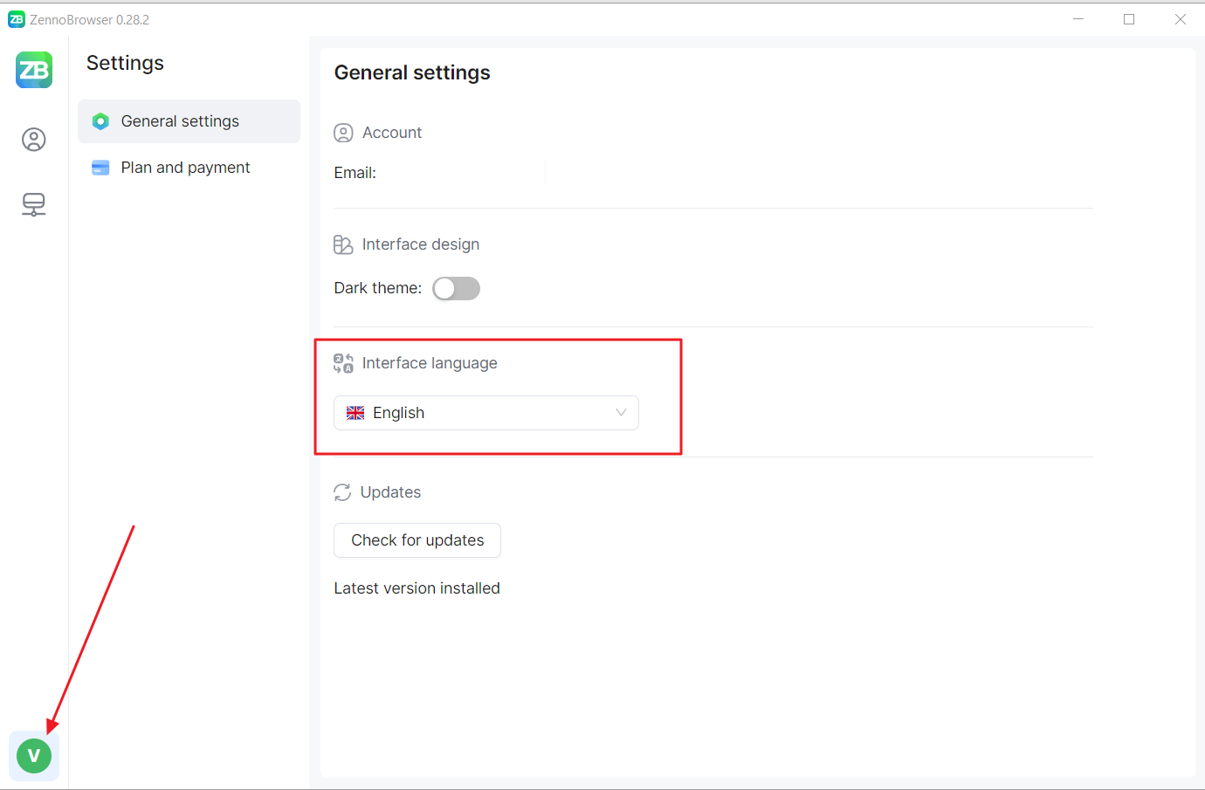Click the Interface design palette icon

343,244
